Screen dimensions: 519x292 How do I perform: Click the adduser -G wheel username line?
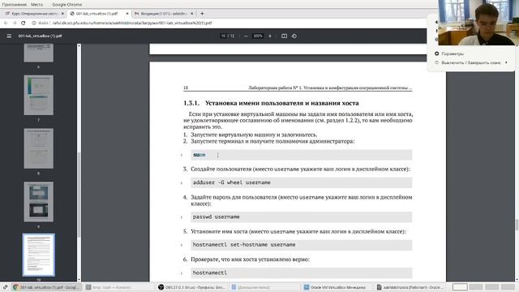(x=301, y=182)
